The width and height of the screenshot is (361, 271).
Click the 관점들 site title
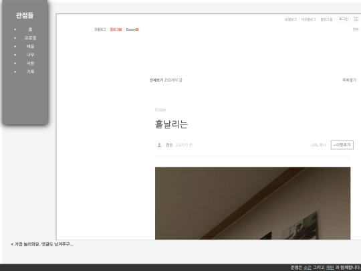(x=25, y=15)
